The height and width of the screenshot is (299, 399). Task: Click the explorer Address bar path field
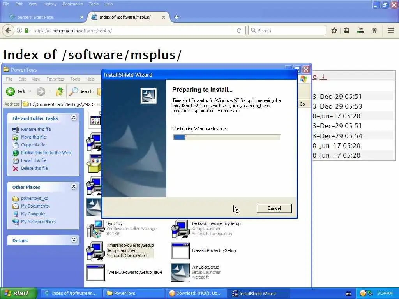click(x=62, y=104)
